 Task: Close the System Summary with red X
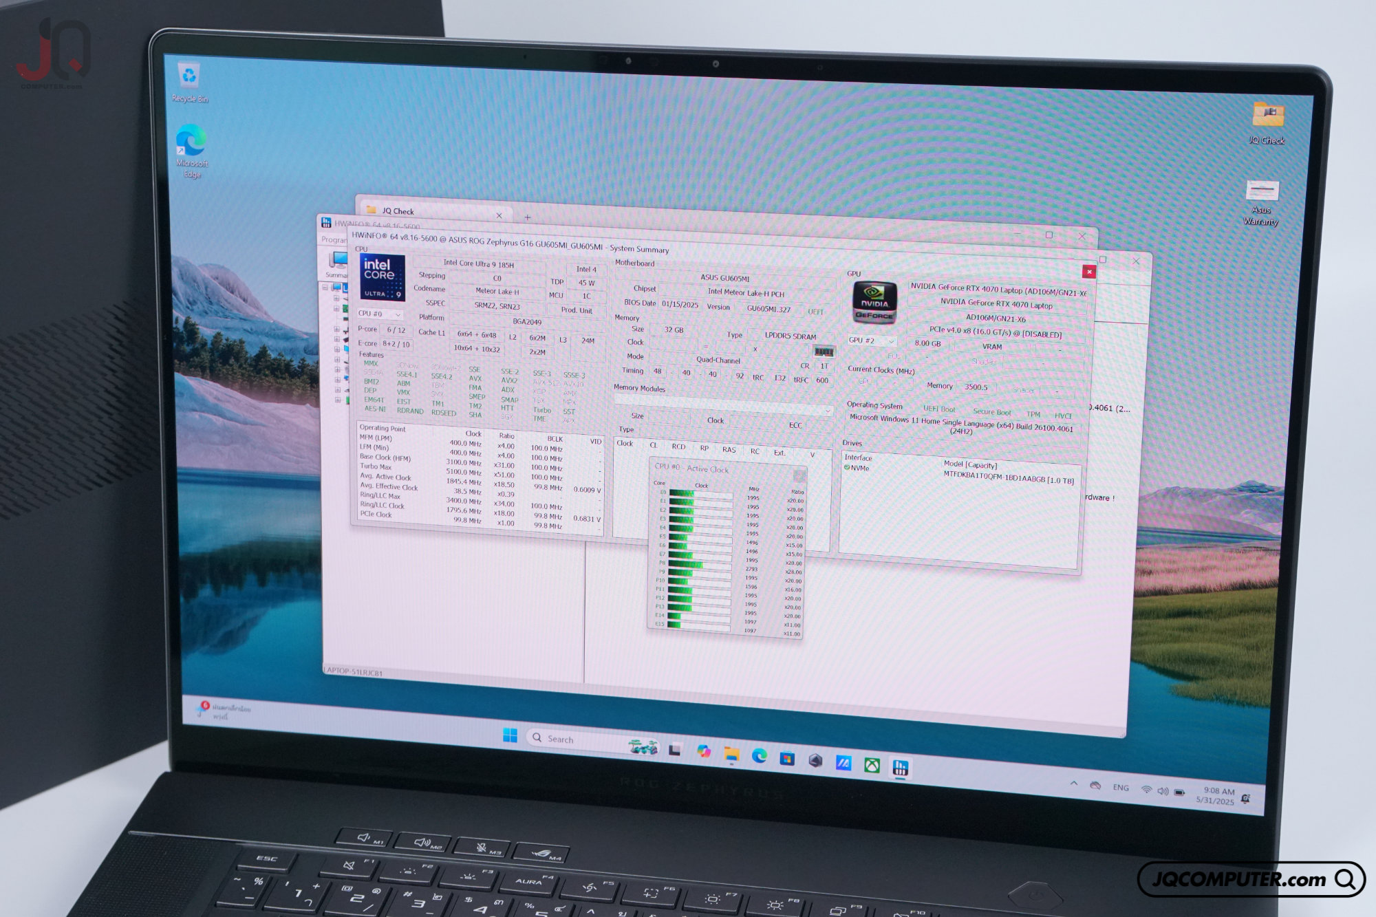(1089, 272)
